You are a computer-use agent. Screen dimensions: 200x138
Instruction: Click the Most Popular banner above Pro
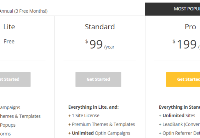pyautogui.click(x=172, y=9)
